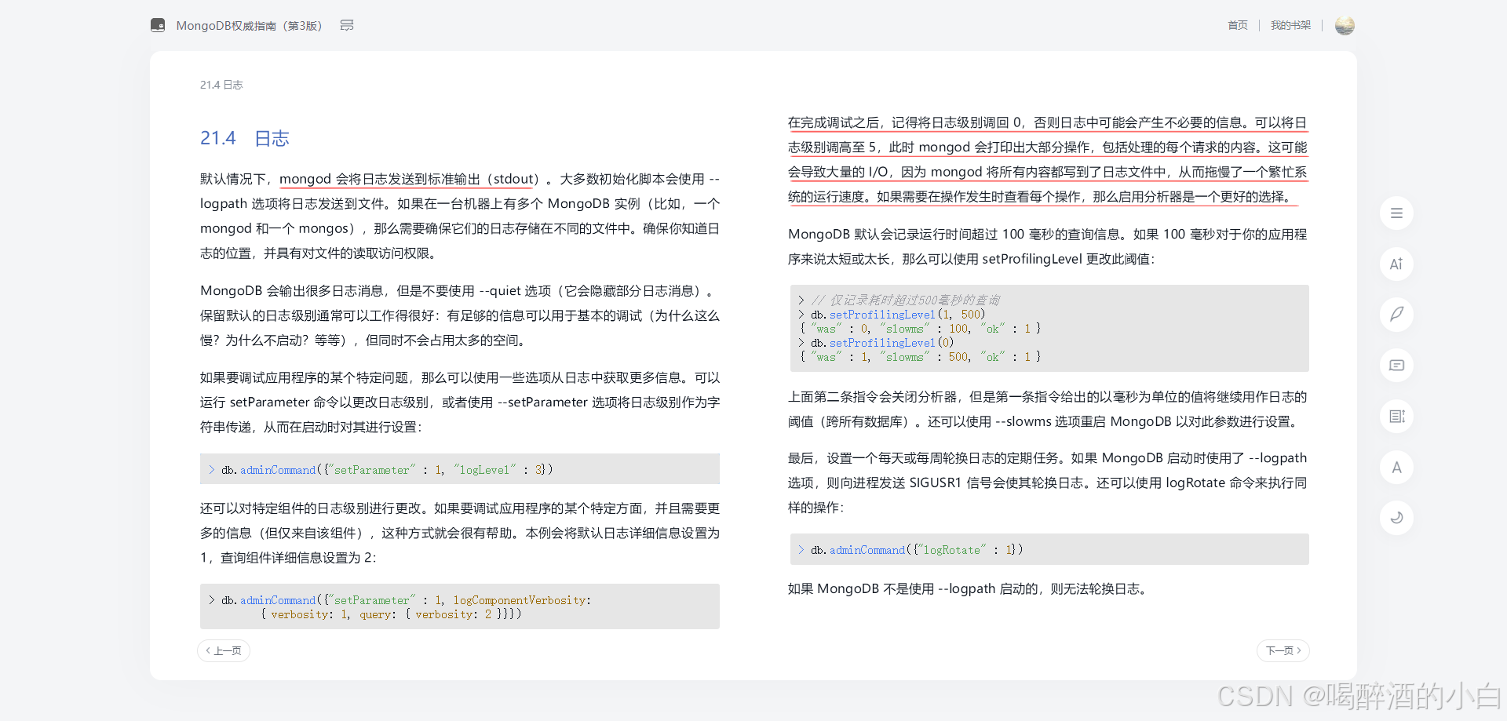This screenshot has width=1507, height=721.
Task: Open the notes list sidebar icon
Action: 1396,417
